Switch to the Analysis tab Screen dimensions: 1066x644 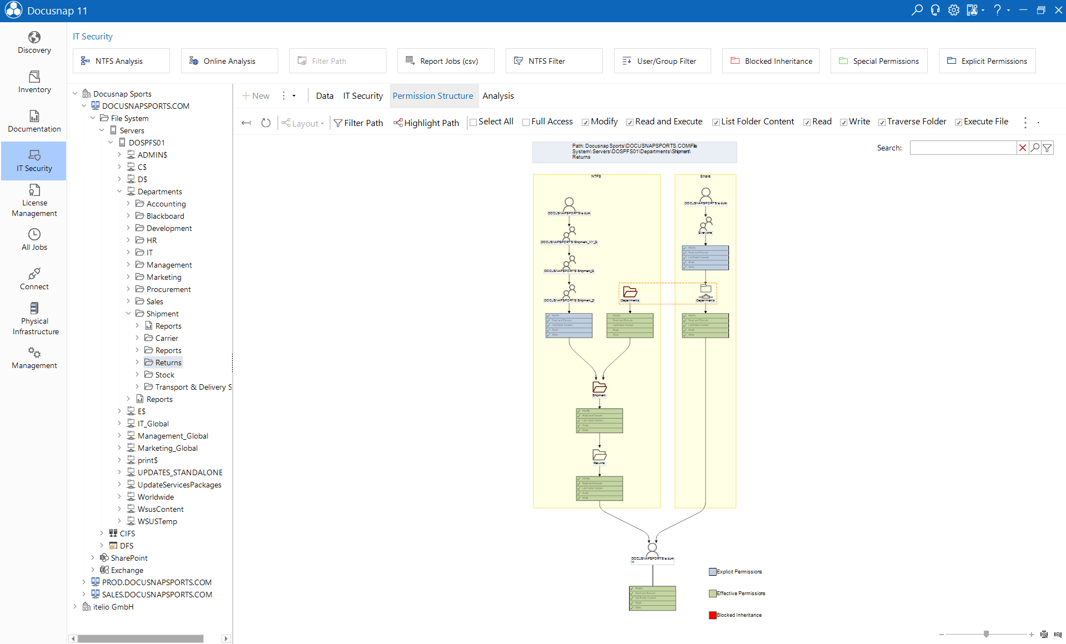[x=498, y=95]
